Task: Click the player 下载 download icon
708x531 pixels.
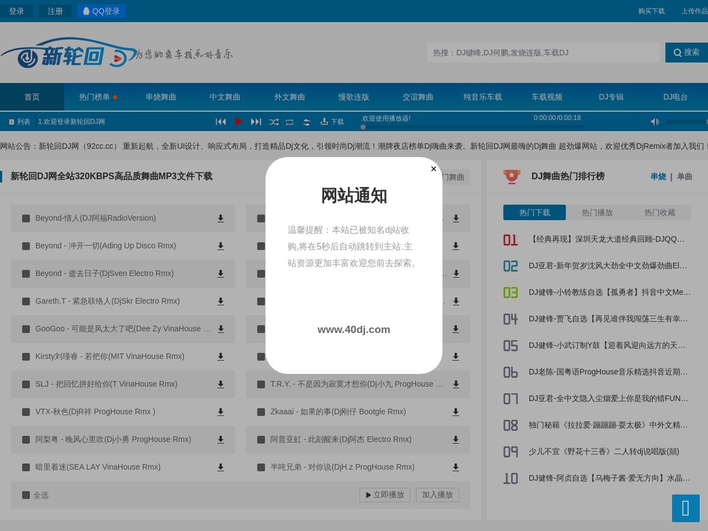Action: point(332,122)
